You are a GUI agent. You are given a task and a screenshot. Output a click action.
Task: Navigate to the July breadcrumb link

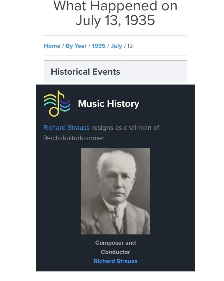(116, 46)
